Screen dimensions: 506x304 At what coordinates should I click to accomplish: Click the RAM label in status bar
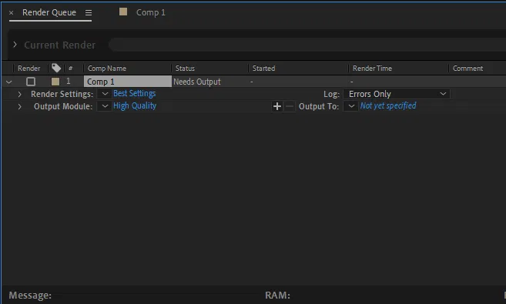[277, 295]
